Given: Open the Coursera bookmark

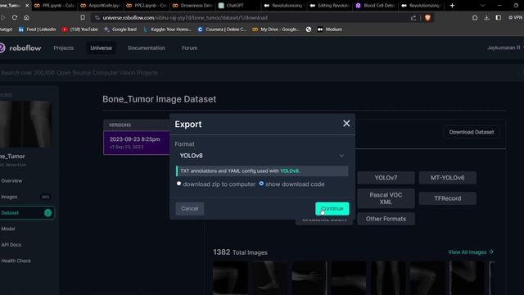Looking at the screenshot, I should coord(222,29).
